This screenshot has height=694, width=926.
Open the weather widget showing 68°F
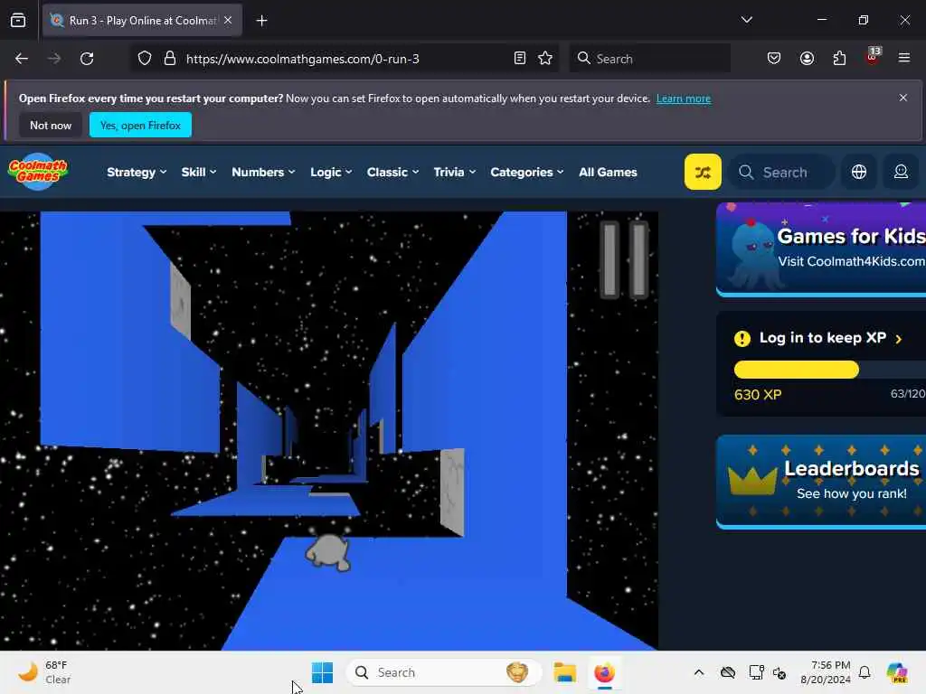click(44, 672)
